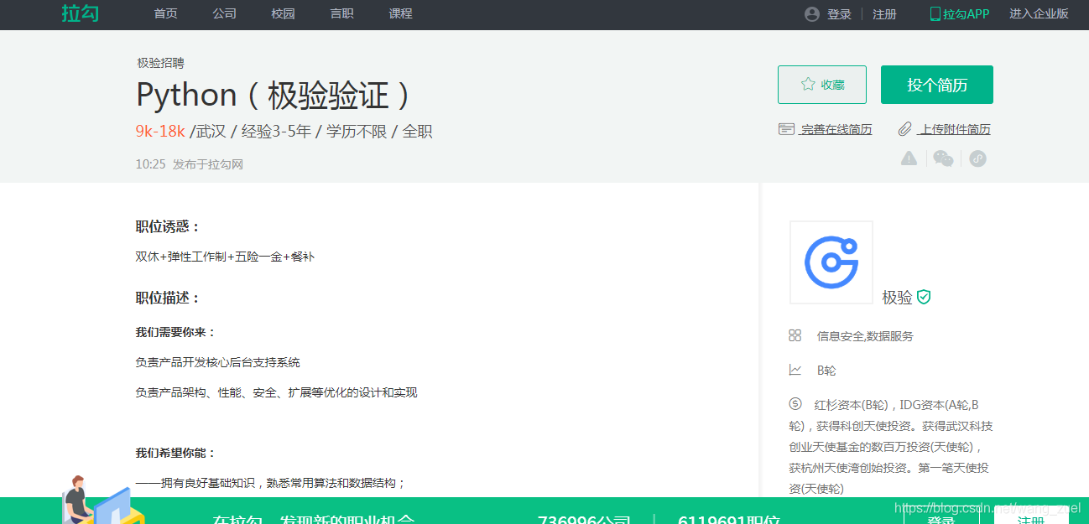Click the 投个简历 button

click(x=937, y=85)
